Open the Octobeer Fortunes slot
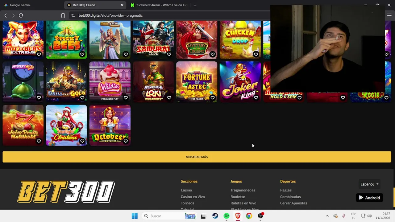The height and width of the screenshot is (222, 395). [110, 125]
